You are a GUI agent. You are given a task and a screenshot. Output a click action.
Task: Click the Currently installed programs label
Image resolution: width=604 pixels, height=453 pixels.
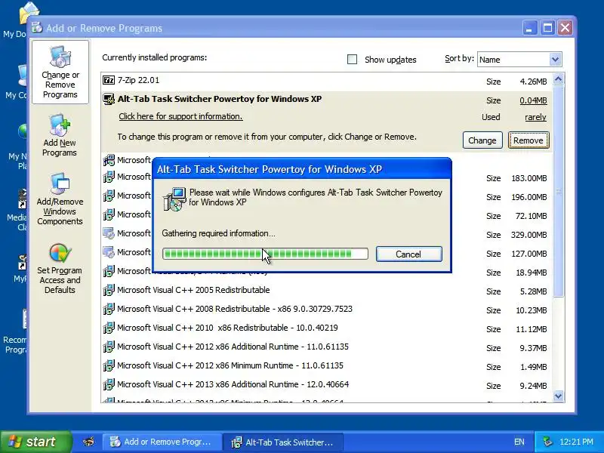tap(155, 58)
